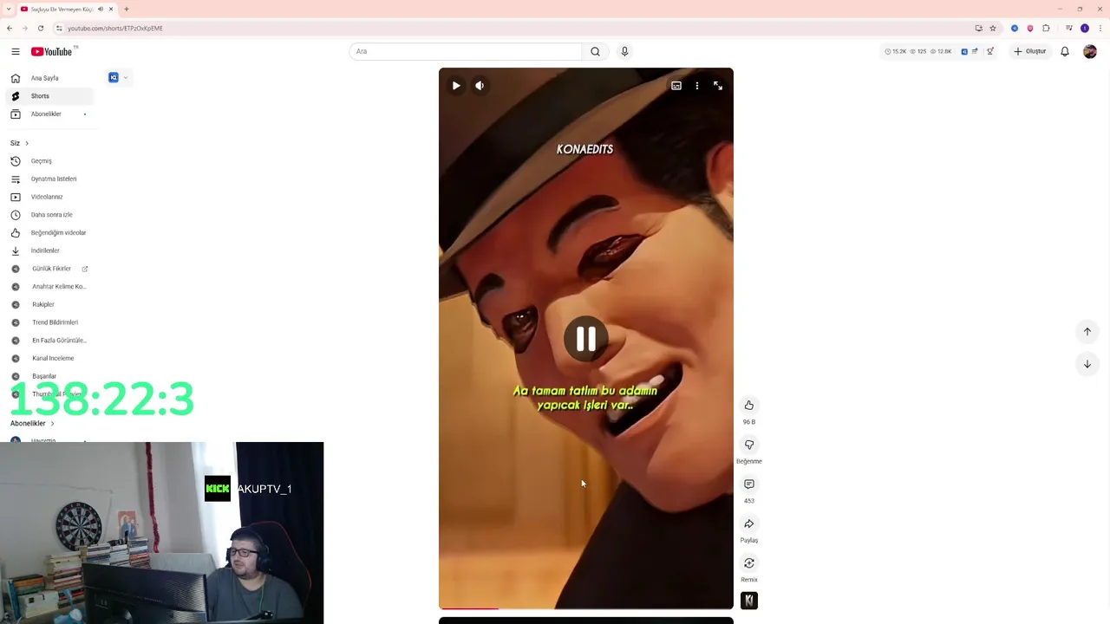Open the channel's sound thumbnail icon

coord(749,601)
